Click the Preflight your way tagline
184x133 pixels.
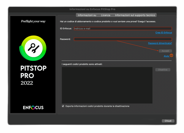(x=33, y=21)
